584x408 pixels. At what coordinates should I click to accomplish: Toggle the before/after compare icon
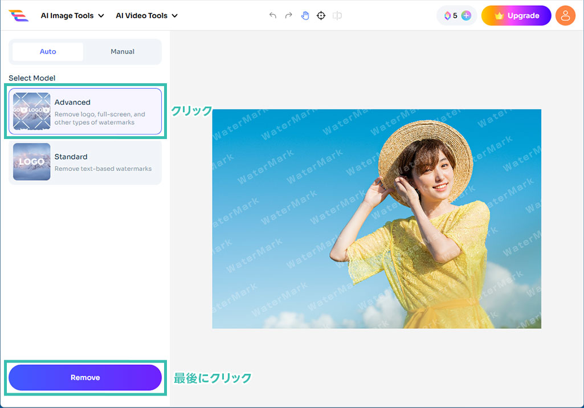337,15
